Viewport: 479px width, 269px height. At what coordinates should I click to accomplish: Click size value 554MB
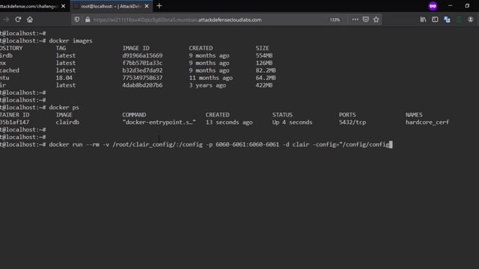(x=264, y=55)
